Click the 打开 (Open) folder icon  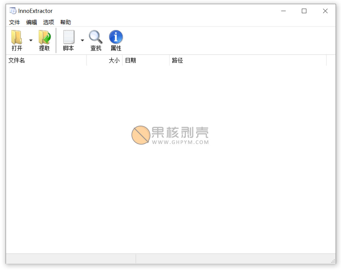(x=17, y=37)
